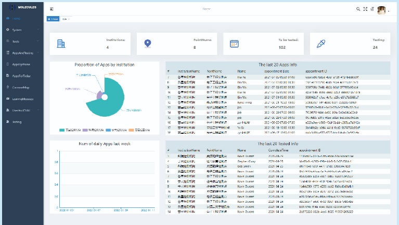The image size is (399, 225).
Task: Expand the Tools submenu in sidebar
Action: [x=16, y=41]
